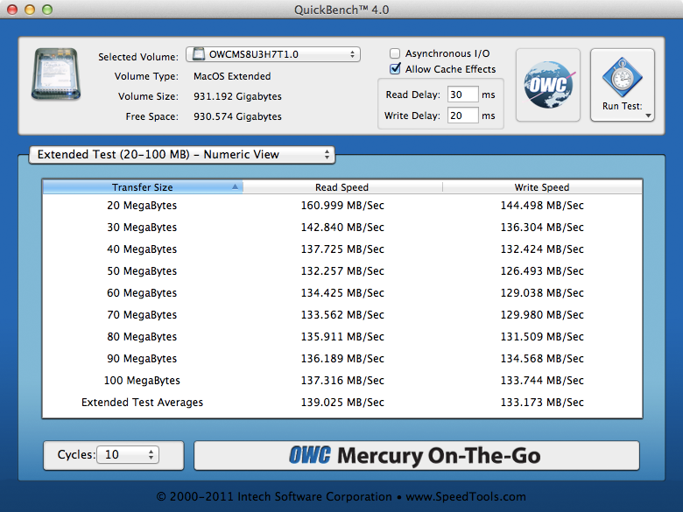Click the sort arrow in Transfer Size header
The height and width of the screenshot is (512, 683).
tap(235, 187)
